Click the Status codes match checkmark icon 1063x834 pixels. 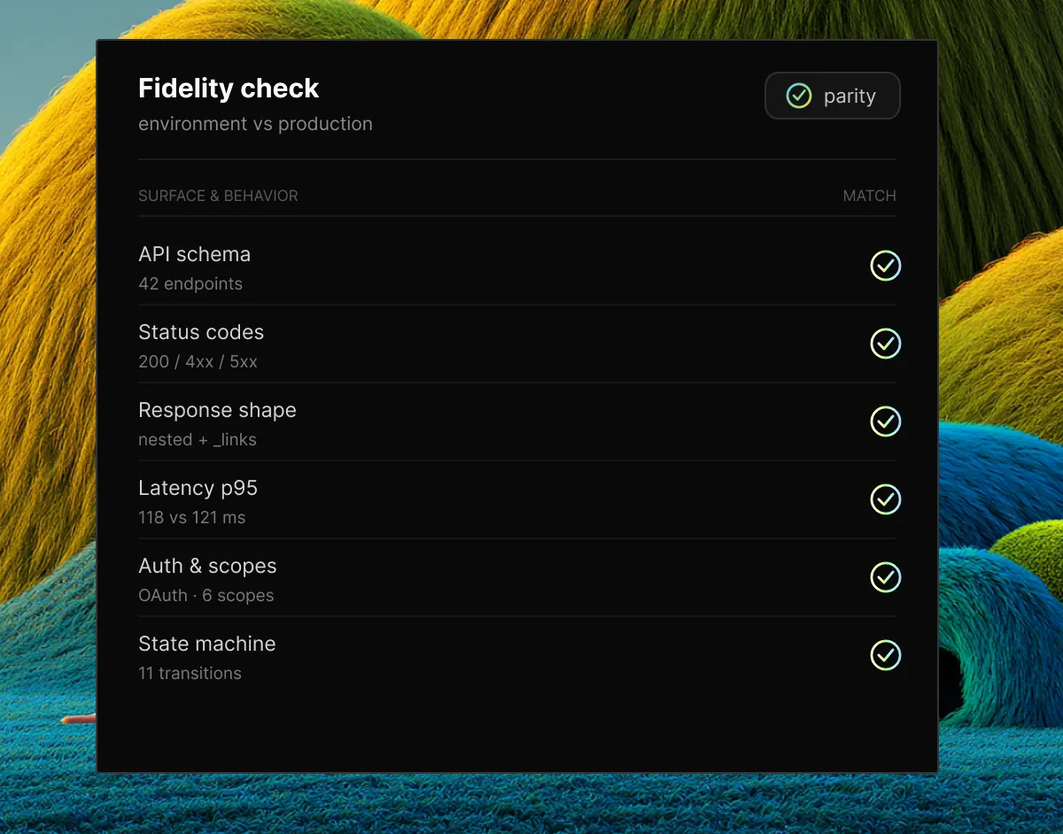tap(885, 344)
